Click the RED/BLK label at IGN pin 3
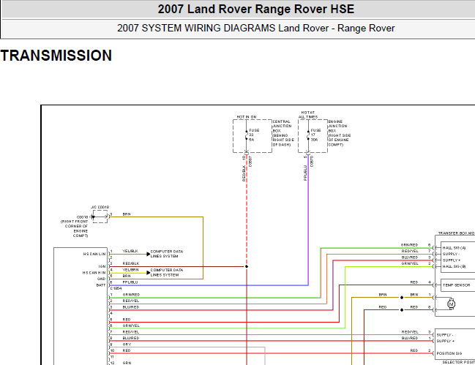The height and width of the screenshot is (365, 475). [x=131, y=263]
